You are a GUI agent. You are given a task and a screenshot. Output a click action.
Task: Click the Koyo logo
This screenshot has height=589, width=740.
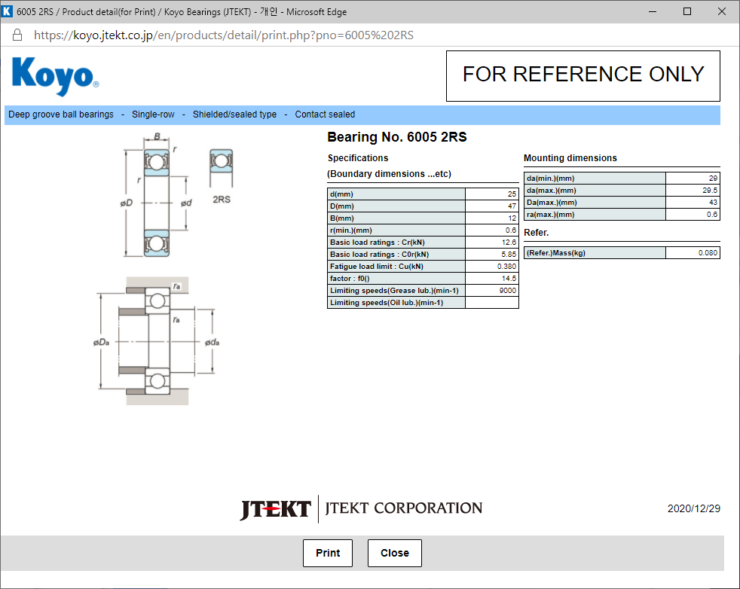click(x=55, y=75)
